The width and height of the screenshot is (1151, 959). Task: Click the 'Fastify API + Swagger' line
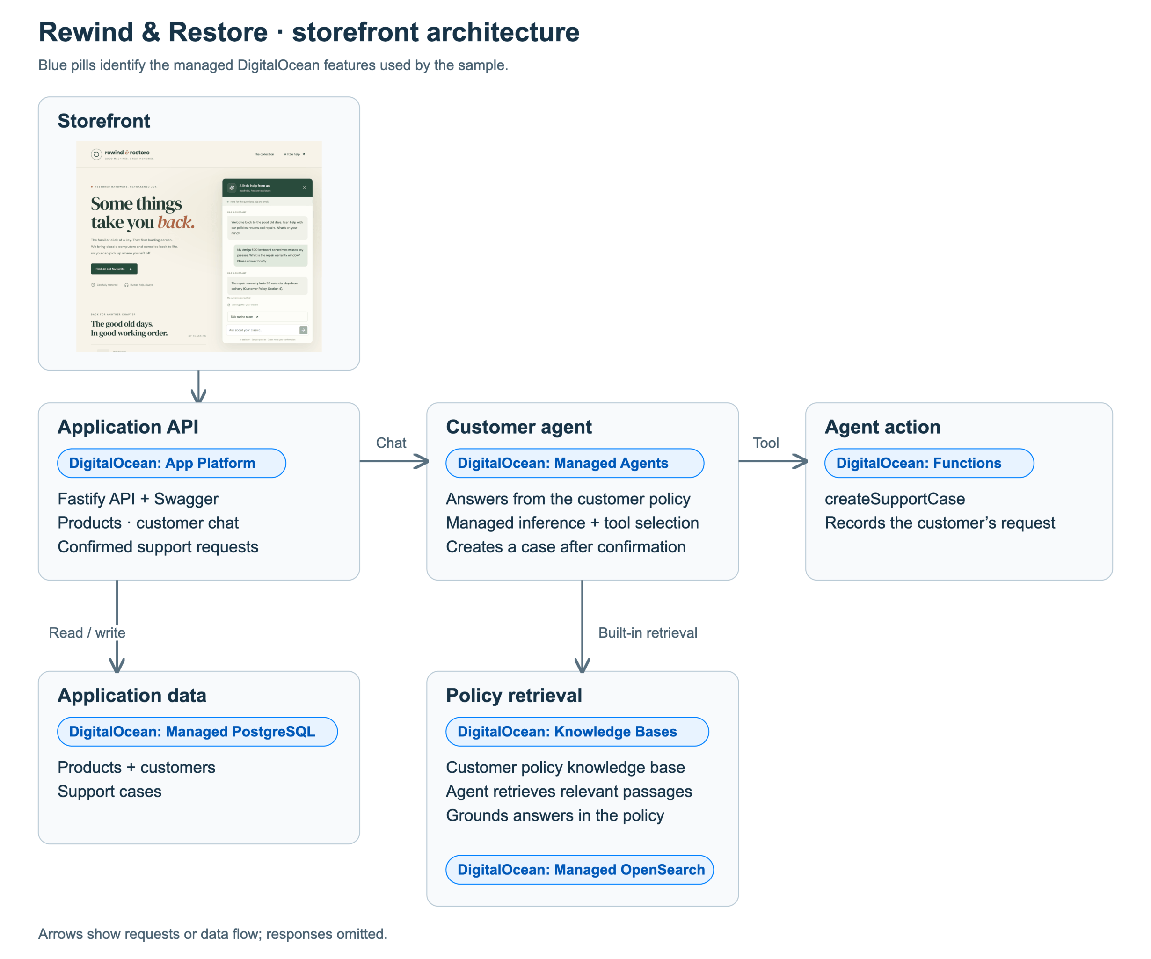(138, 499)
